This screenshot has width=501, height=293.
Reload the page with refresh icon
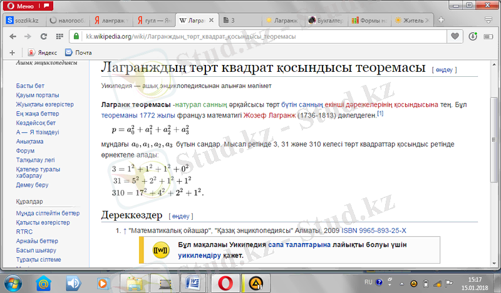[43, 36]
